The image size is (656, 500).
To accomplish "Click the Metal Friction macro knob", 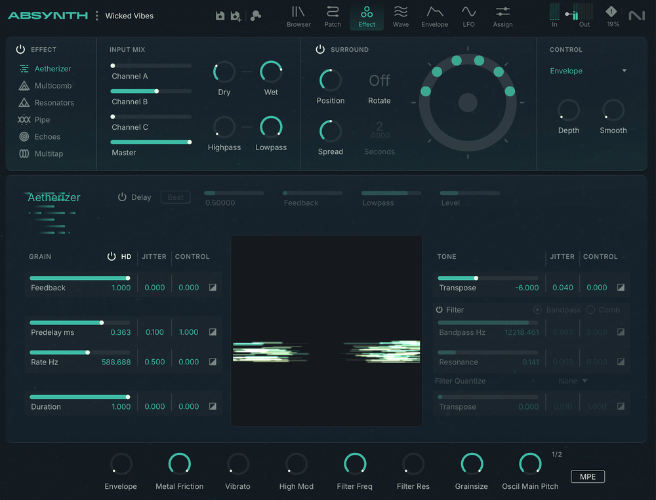I will (180, 464).
